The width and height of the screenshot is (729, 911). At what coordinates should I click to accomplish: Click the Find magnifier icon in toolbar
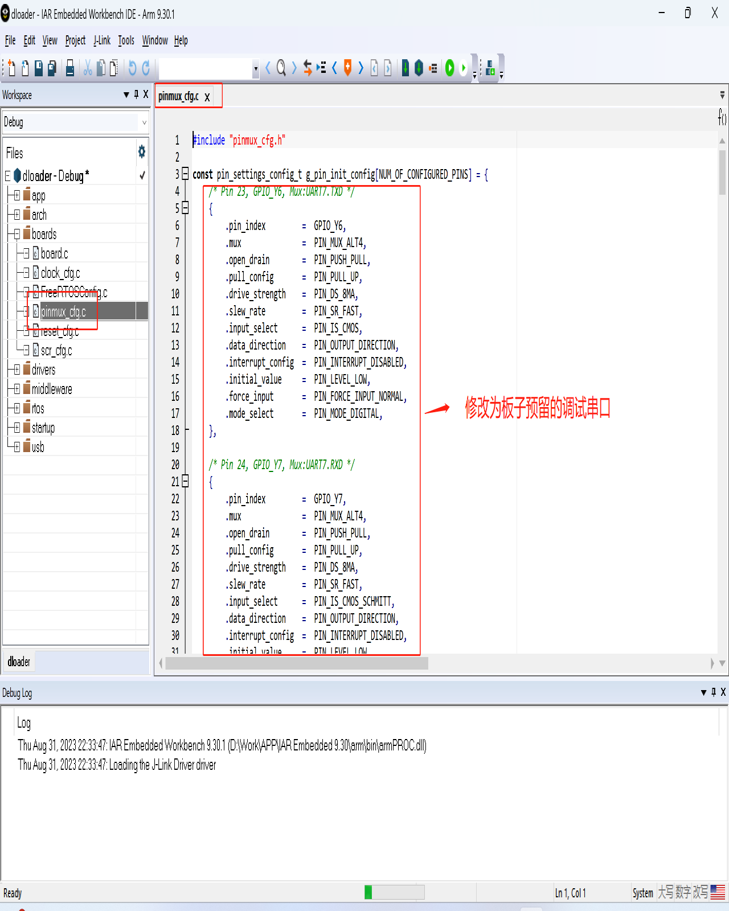pyautogui.click(x=281, y=68)
